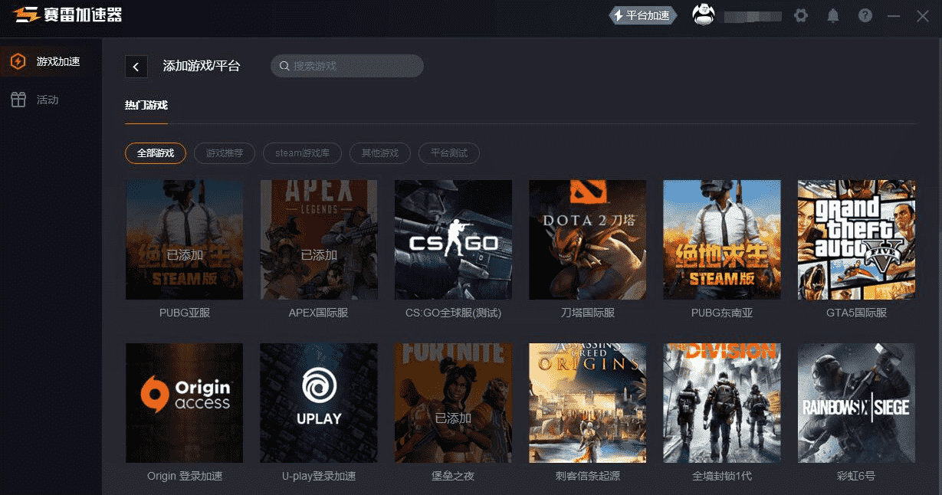
Task: Select the CS:GO全球服(测试) game cover
Action: click(453, 240)
